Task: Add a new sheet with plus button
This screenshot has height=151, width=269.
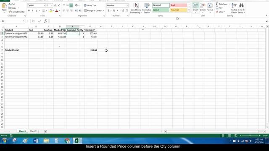Action: 45,131
